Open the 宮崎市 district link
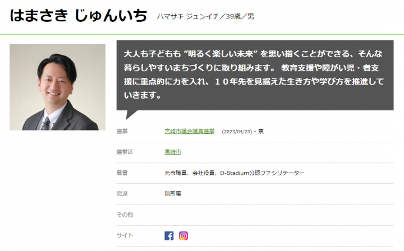This screenshot has width=404, height=251. 173,152
